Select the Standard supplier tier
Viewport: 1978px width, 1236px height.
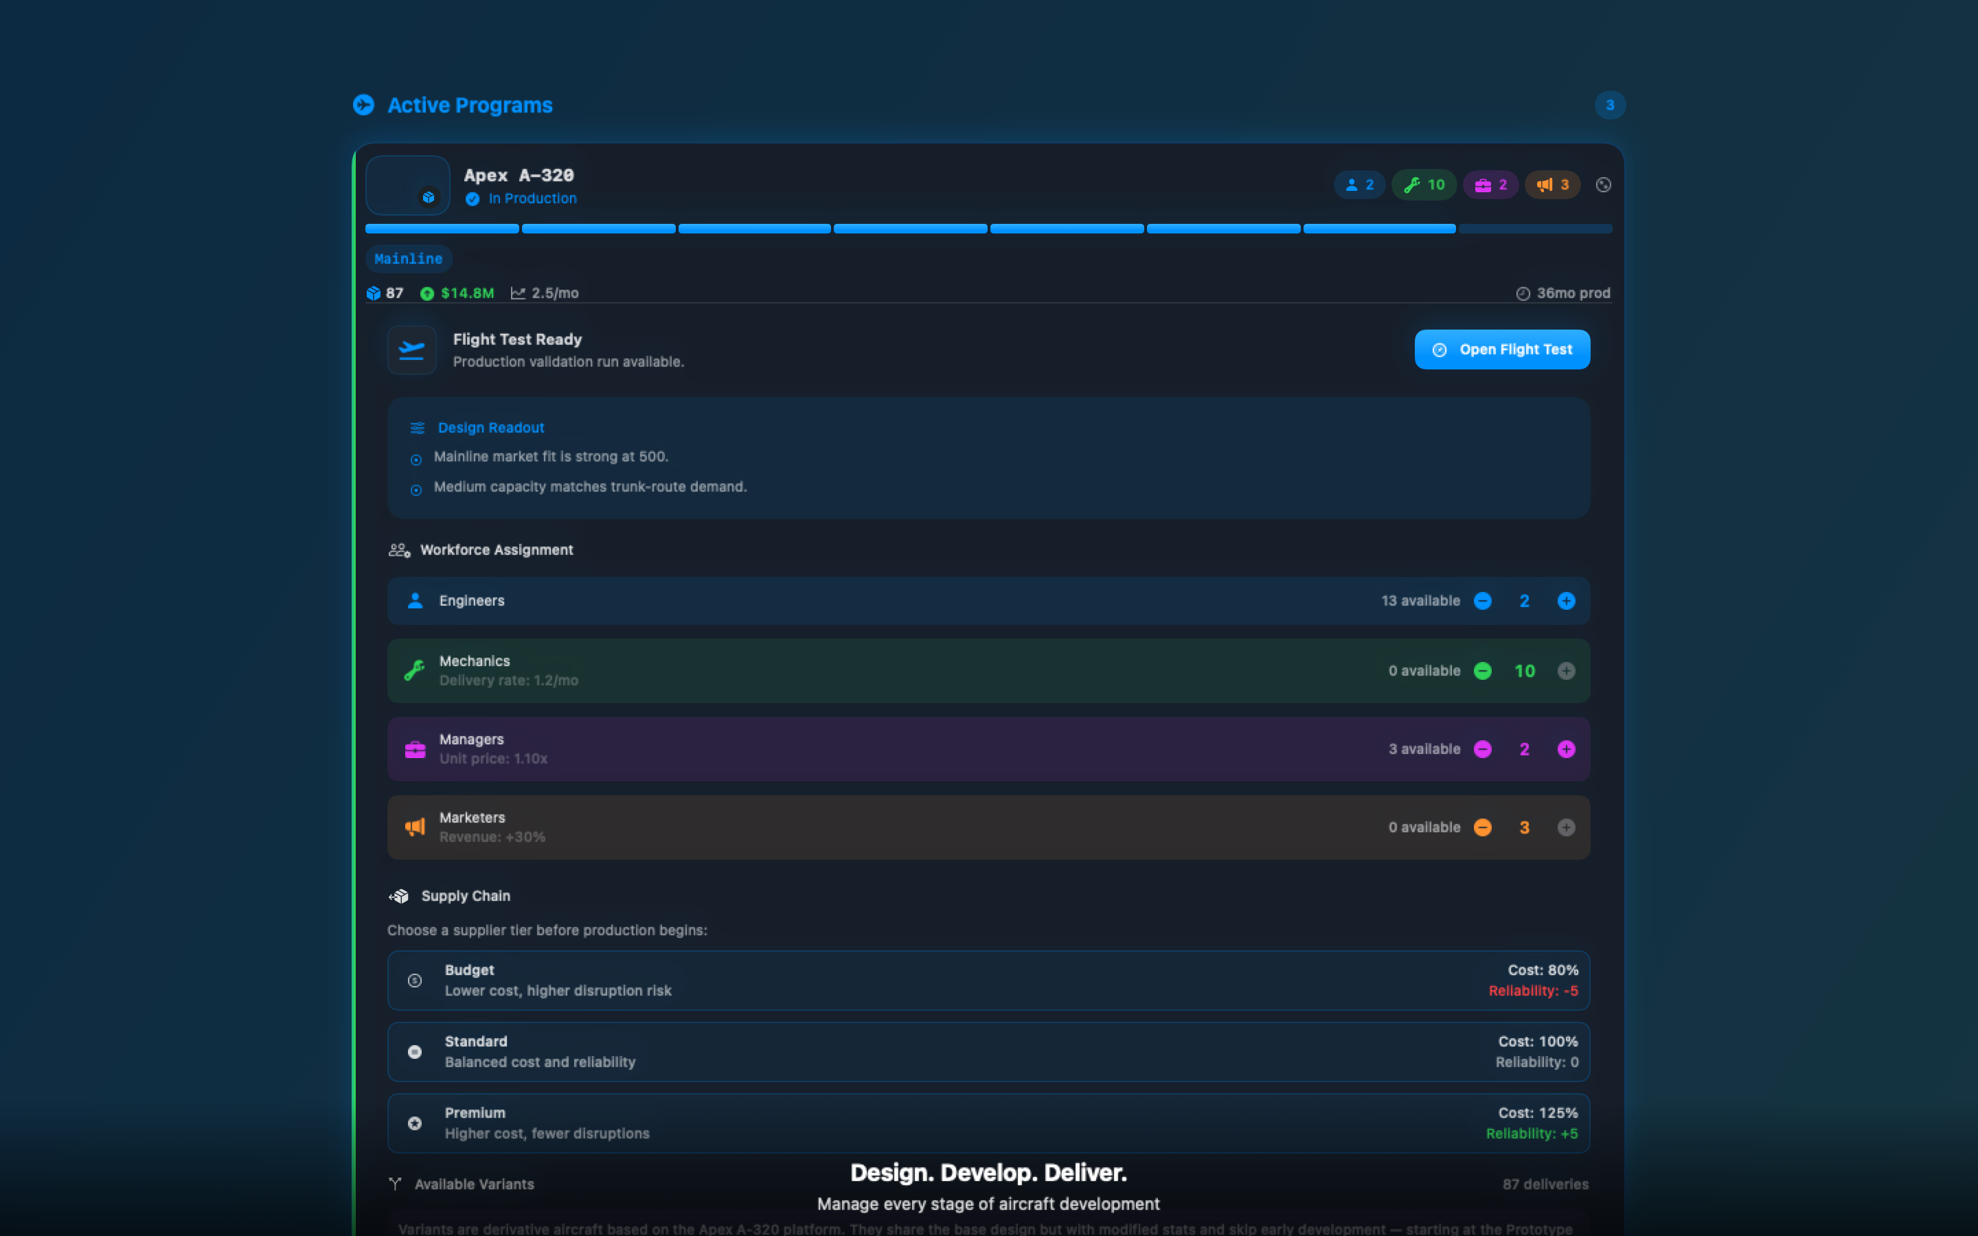tap(988, 1052)
